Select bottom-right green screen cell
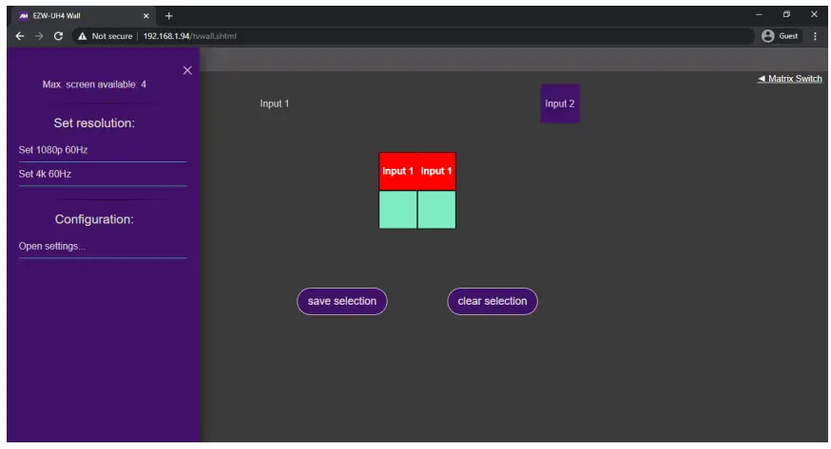This screenshot has width=831, height=449. pyautogui.click(x=436, y=210)
